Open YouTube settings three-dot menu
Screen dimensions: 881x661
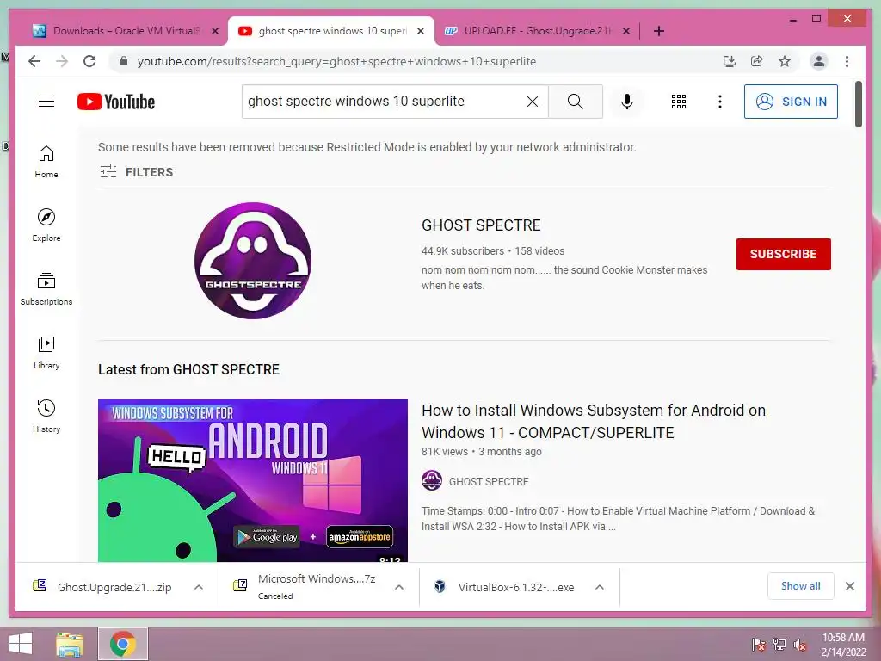[x=720, y=102]
